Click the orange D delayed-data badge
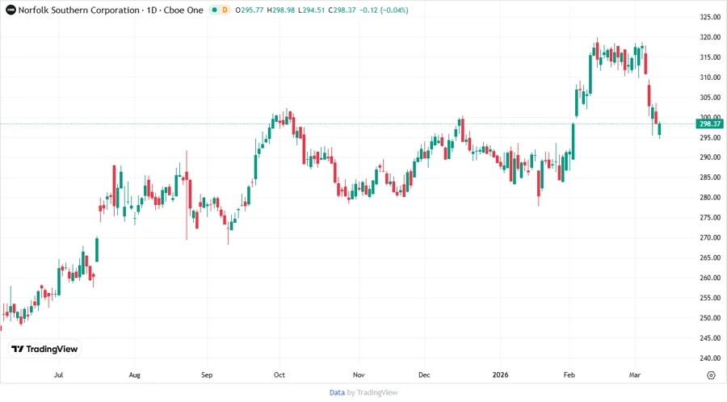 [225, 10]
